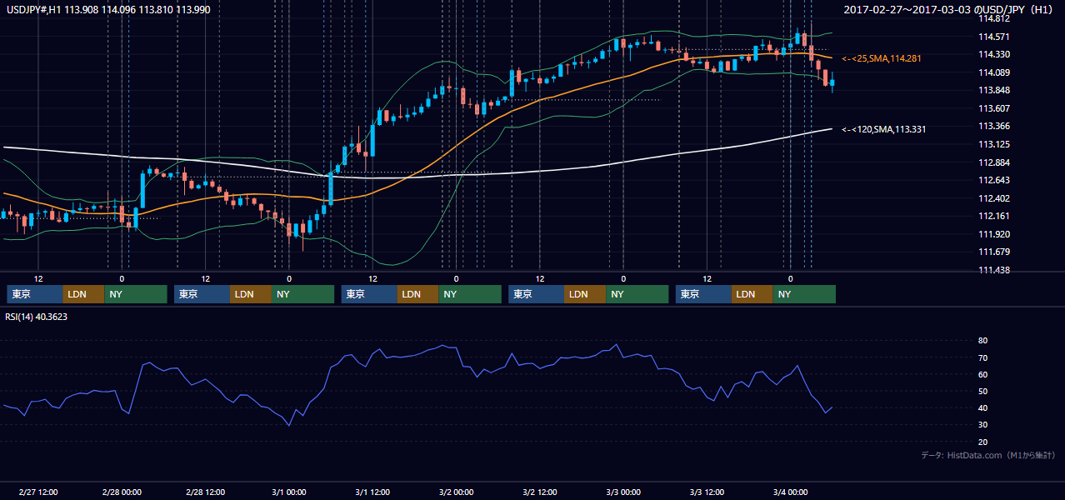Click the last day's 東京 session block
Viewport: 1065px width, 500px height.
point(703,294)
